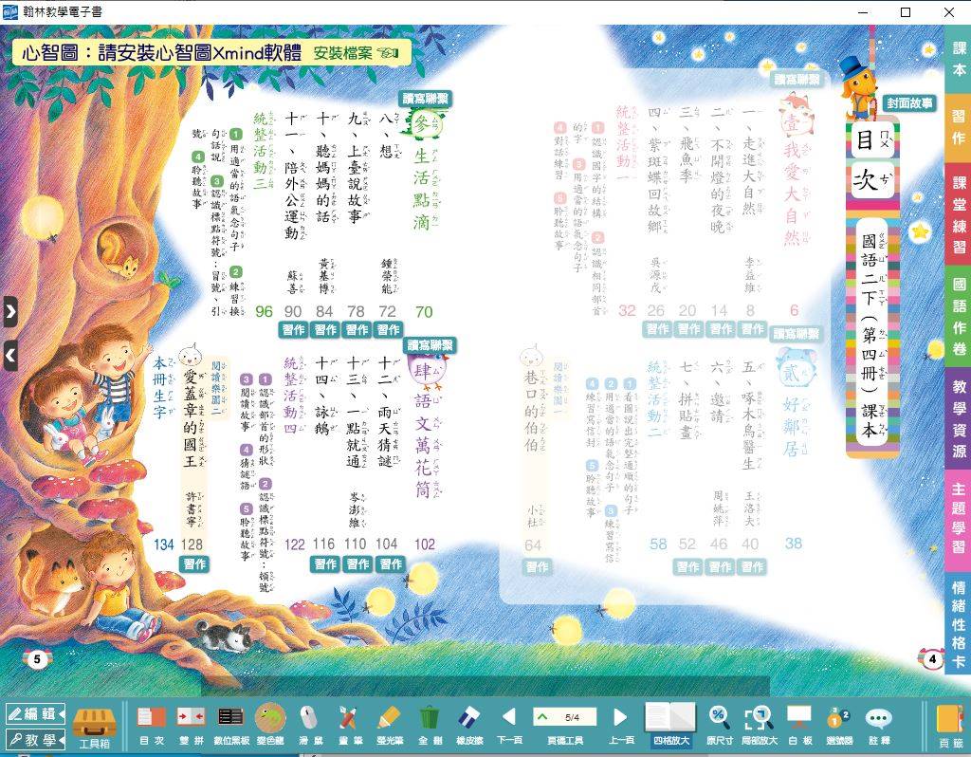Select 統整活動三 entry page 96
Image resolution: width=971 pixels, height=757 pixels.
(263, 152)
